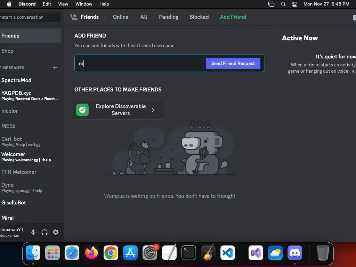Switch to the Blocked tab
The width and height of the screenshot is (356, 267).
(199, 17)
